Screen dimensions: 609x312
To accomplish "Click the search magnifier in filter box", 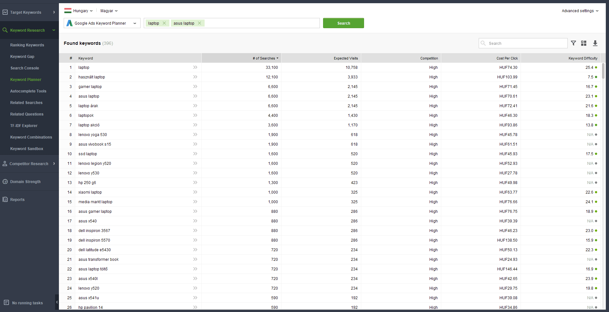I will (x=483, y=43).
